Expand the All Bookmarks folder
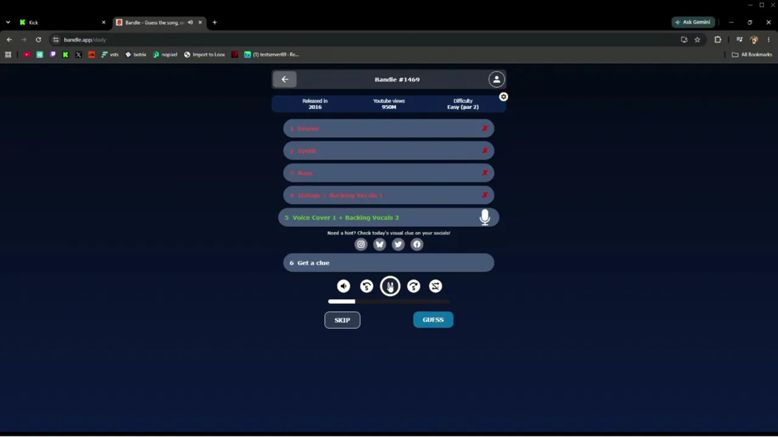This screenshot has height=437, width=778. [x=752, y=55]
